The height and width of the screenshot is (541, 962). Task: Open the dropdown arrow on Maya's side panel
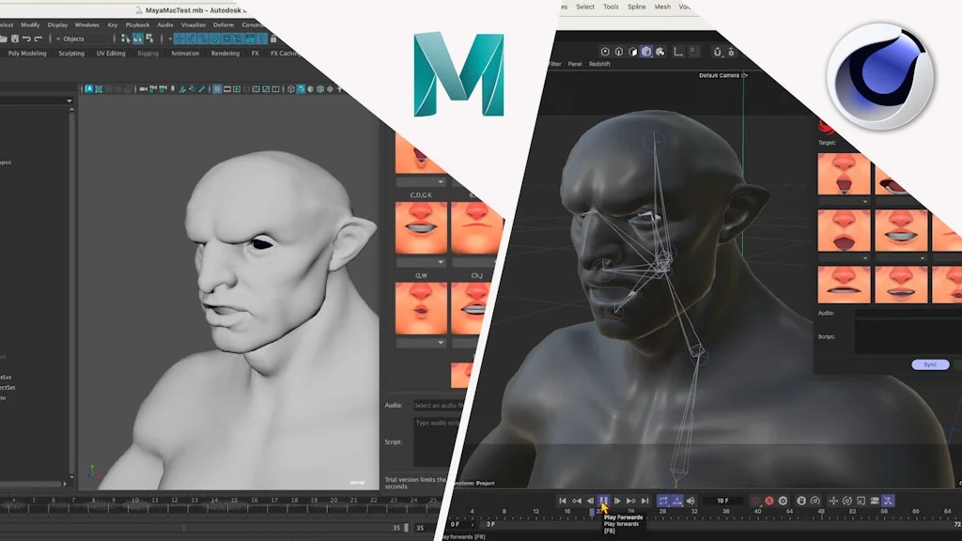(70, 100)
